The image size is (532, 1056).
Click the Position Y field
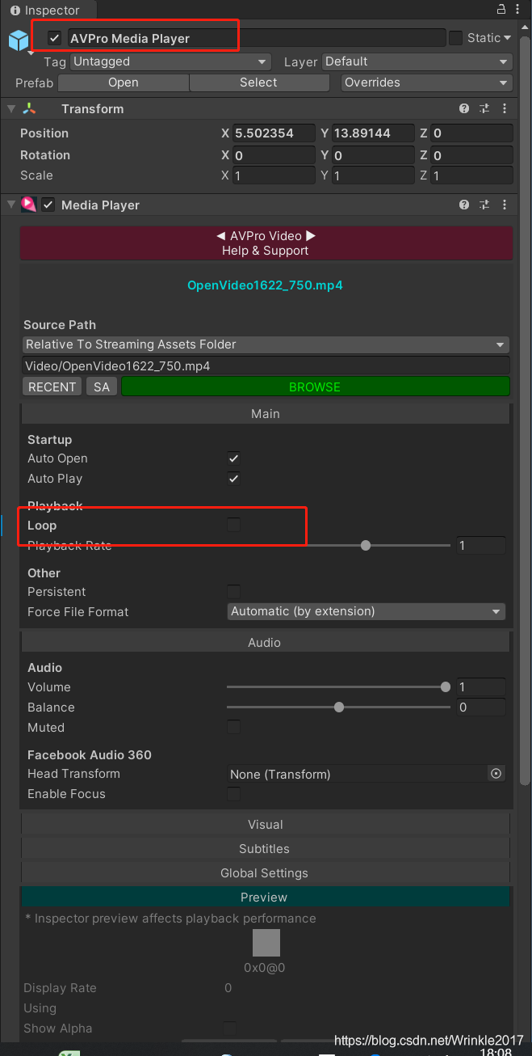(372, 133)
